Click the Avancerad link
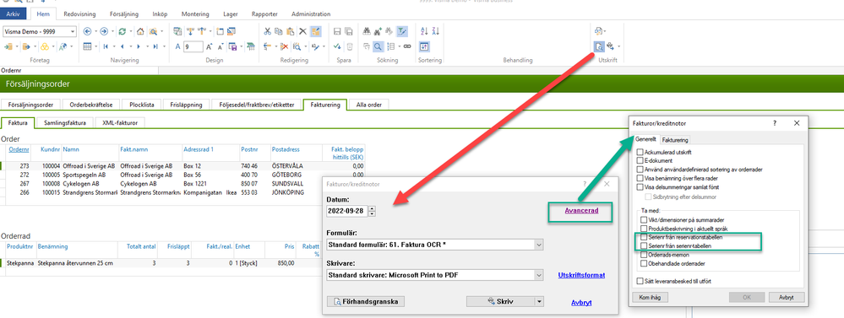This screenshot has width=844, height=318. coord(581,211)
